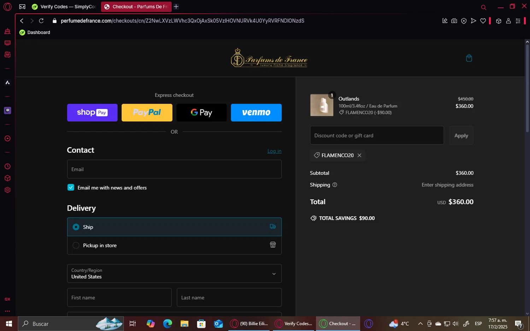530x331 pixels.
Task: Select Google Pay express checkout
Action: tap(201, 113)
